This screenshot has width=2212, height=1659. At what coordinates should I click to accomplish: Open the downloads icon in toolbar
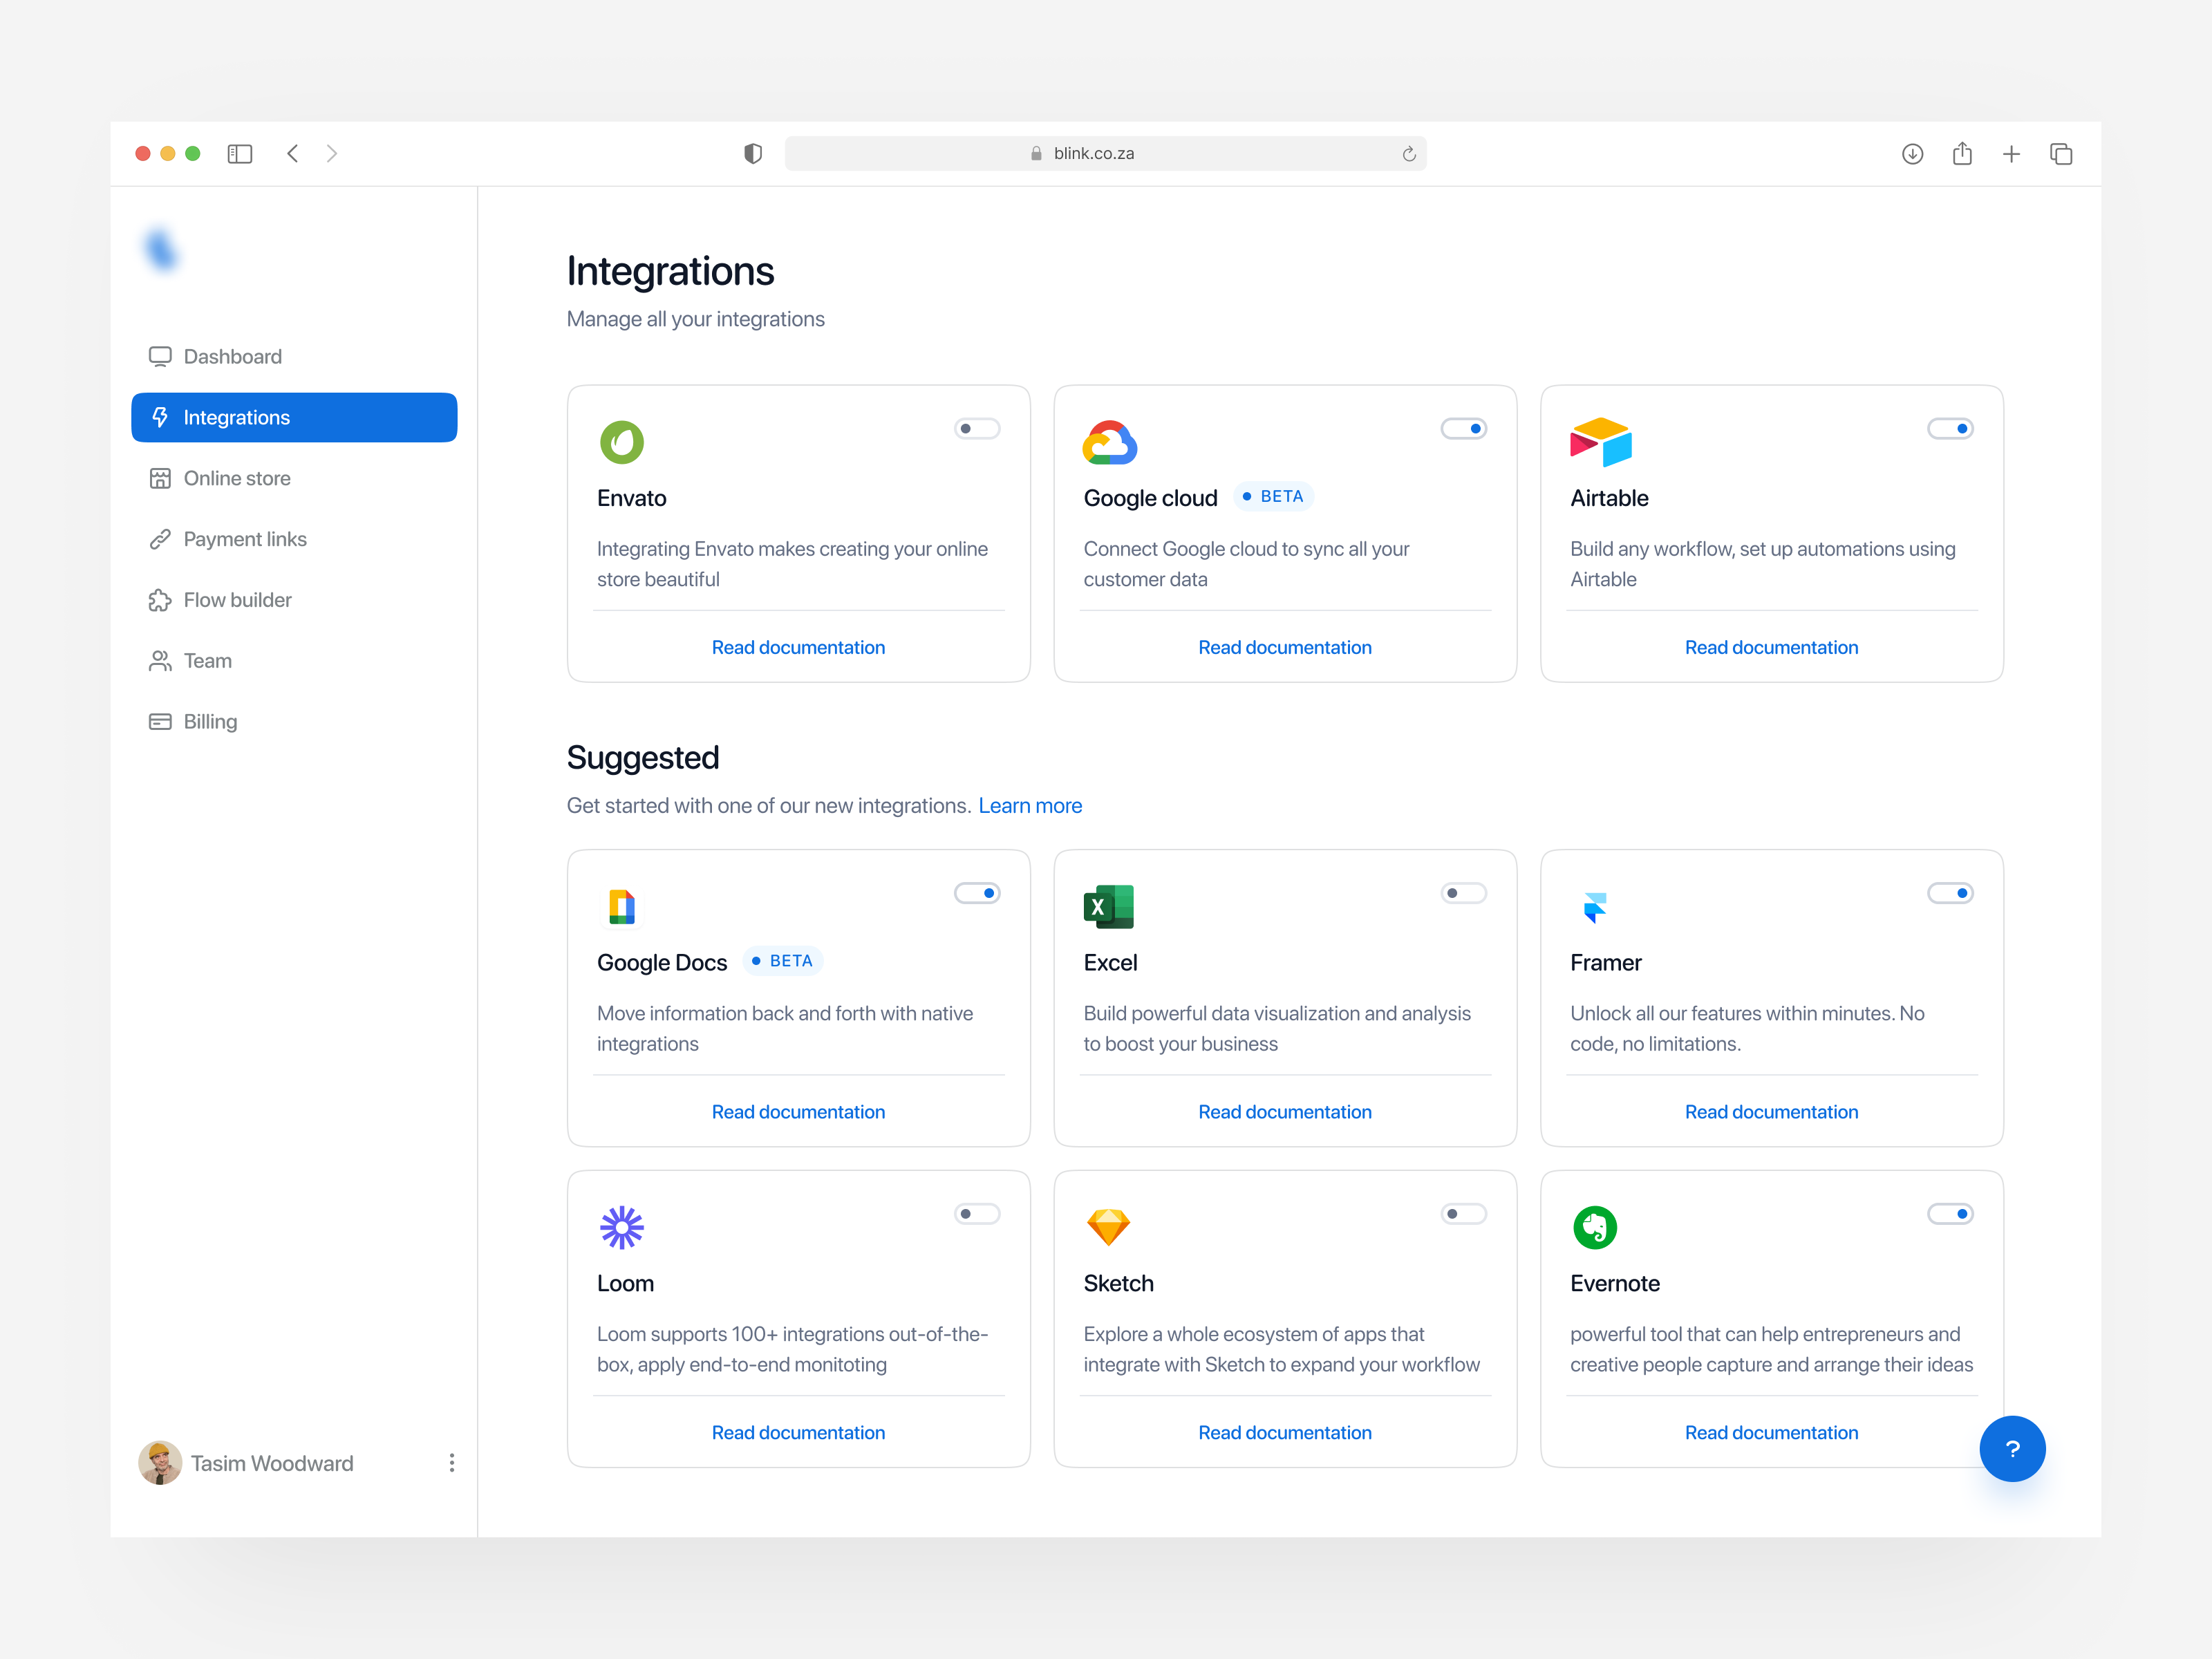pos(1912,153)
